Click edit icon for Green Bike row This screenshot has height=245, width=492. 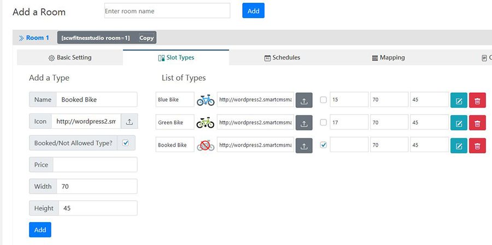(x=459, y=123)
